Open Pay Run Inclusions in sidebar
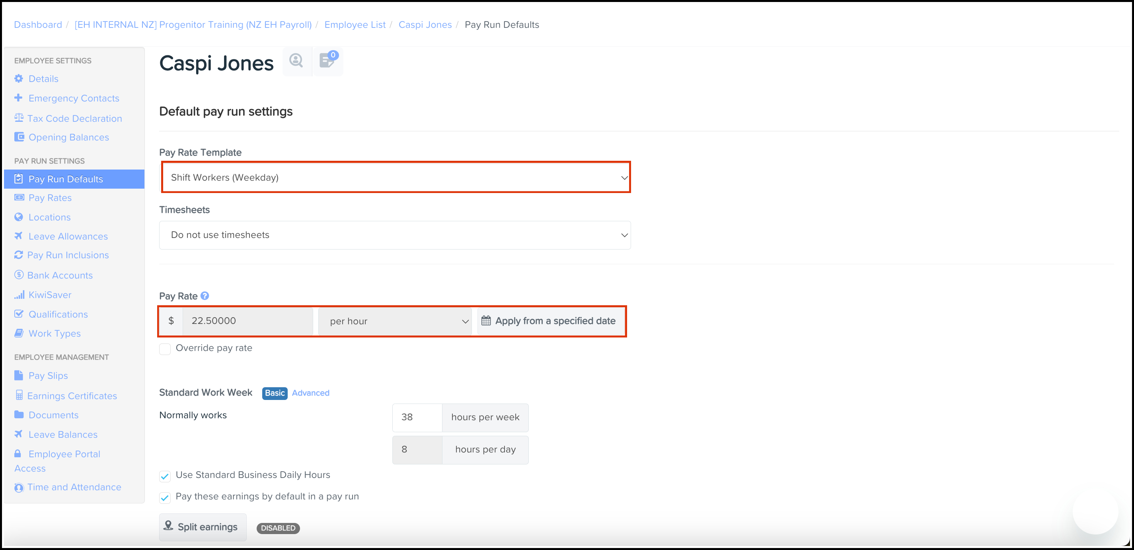The width and height of the screenshot is (1134, 550). point(68,255)
